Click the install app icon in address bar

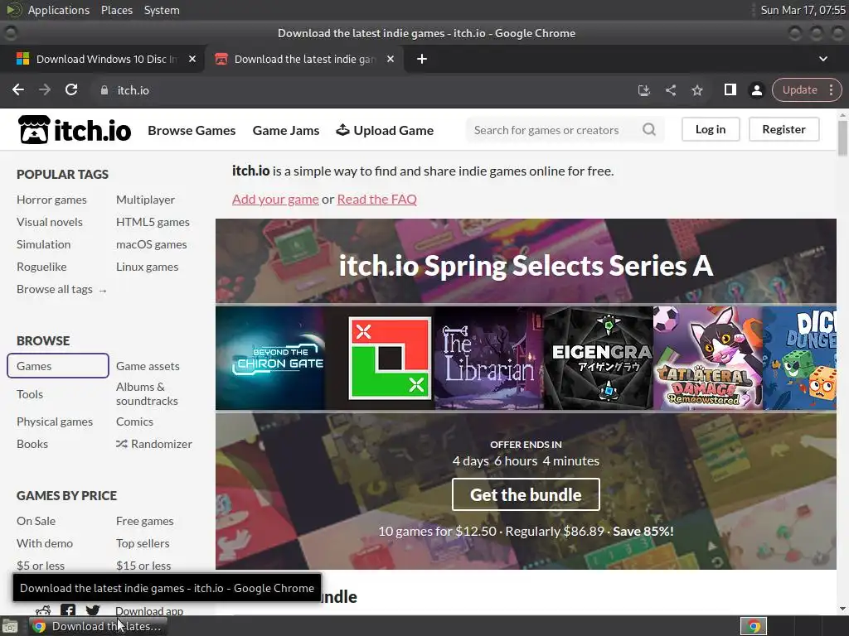643,90
